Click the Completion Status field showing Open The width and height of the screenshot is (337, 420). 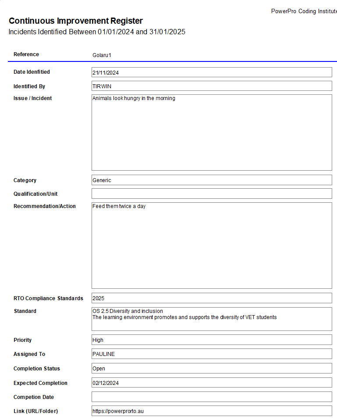tap(212, 368)
